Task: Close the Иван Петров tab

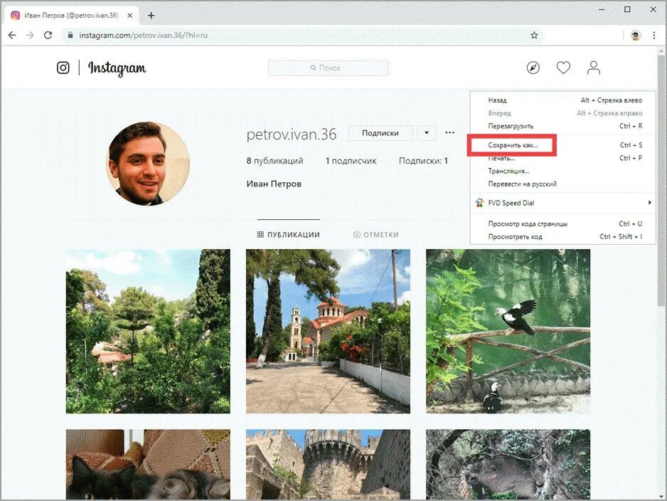Action: [129, 16]
